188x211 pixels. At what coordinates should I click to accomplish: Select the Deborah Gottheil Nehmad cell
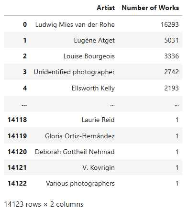pyautogui.click(x=75, y=152)
